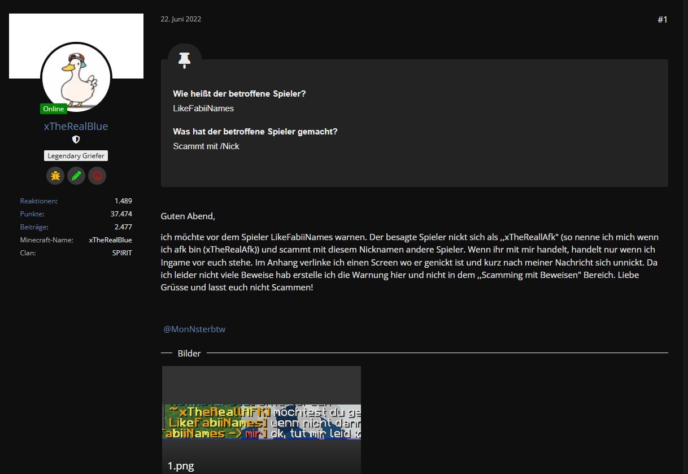The height and width of the screenshot is (474, 688).
Task: Open the duck avatar profile picture
Action: coord(76,77)
